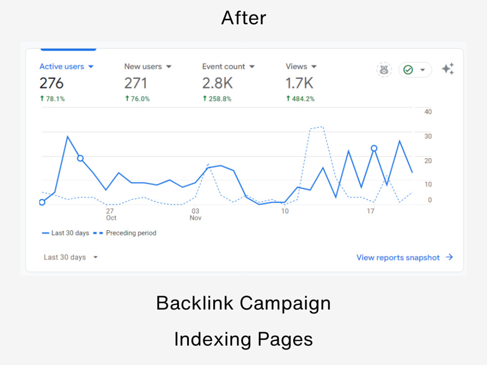This screenshot has height=365, width=487.
Task: Click the 276 active users value
Action: [52, 83]
